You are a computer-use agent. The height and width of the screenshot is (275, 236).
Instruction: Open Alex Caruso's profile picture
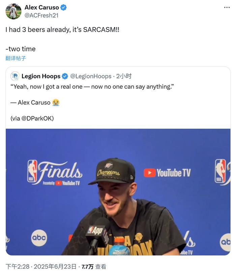13,11
